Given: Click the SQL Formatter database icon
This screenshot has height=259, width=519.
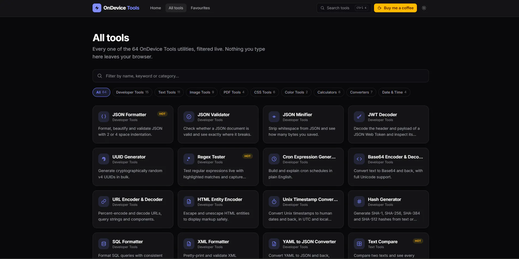Looking at the screenshot, I should pos(104,244).
